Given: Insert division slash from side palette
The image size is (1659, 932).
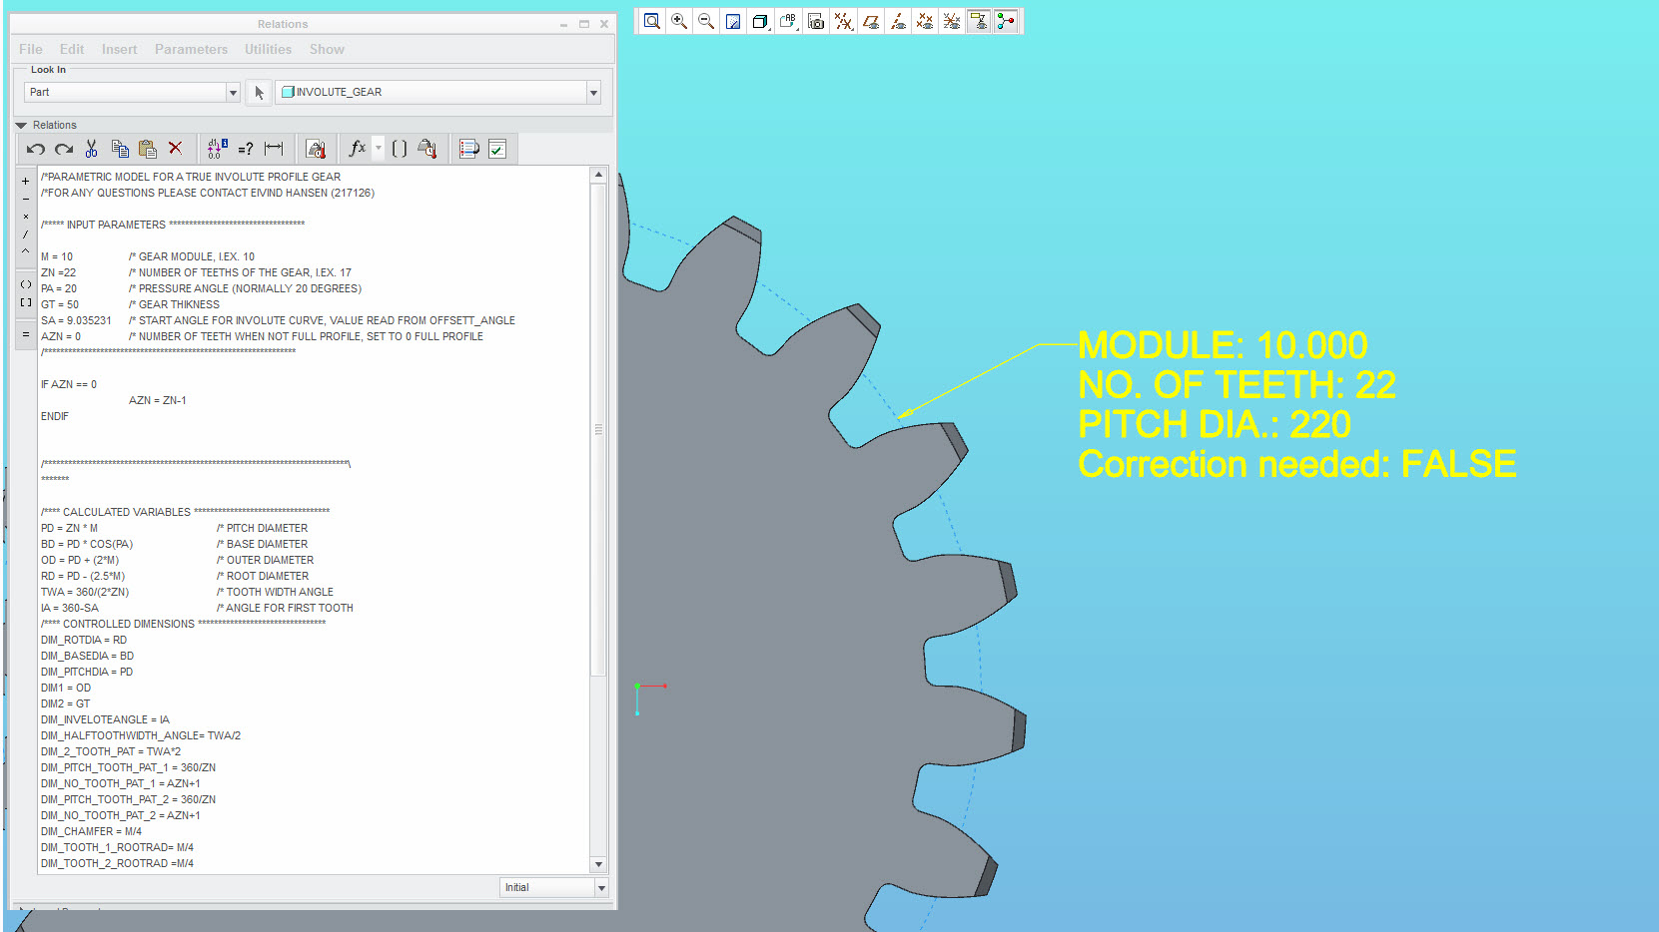Looking at the screenshot, I should click(26, 234).
